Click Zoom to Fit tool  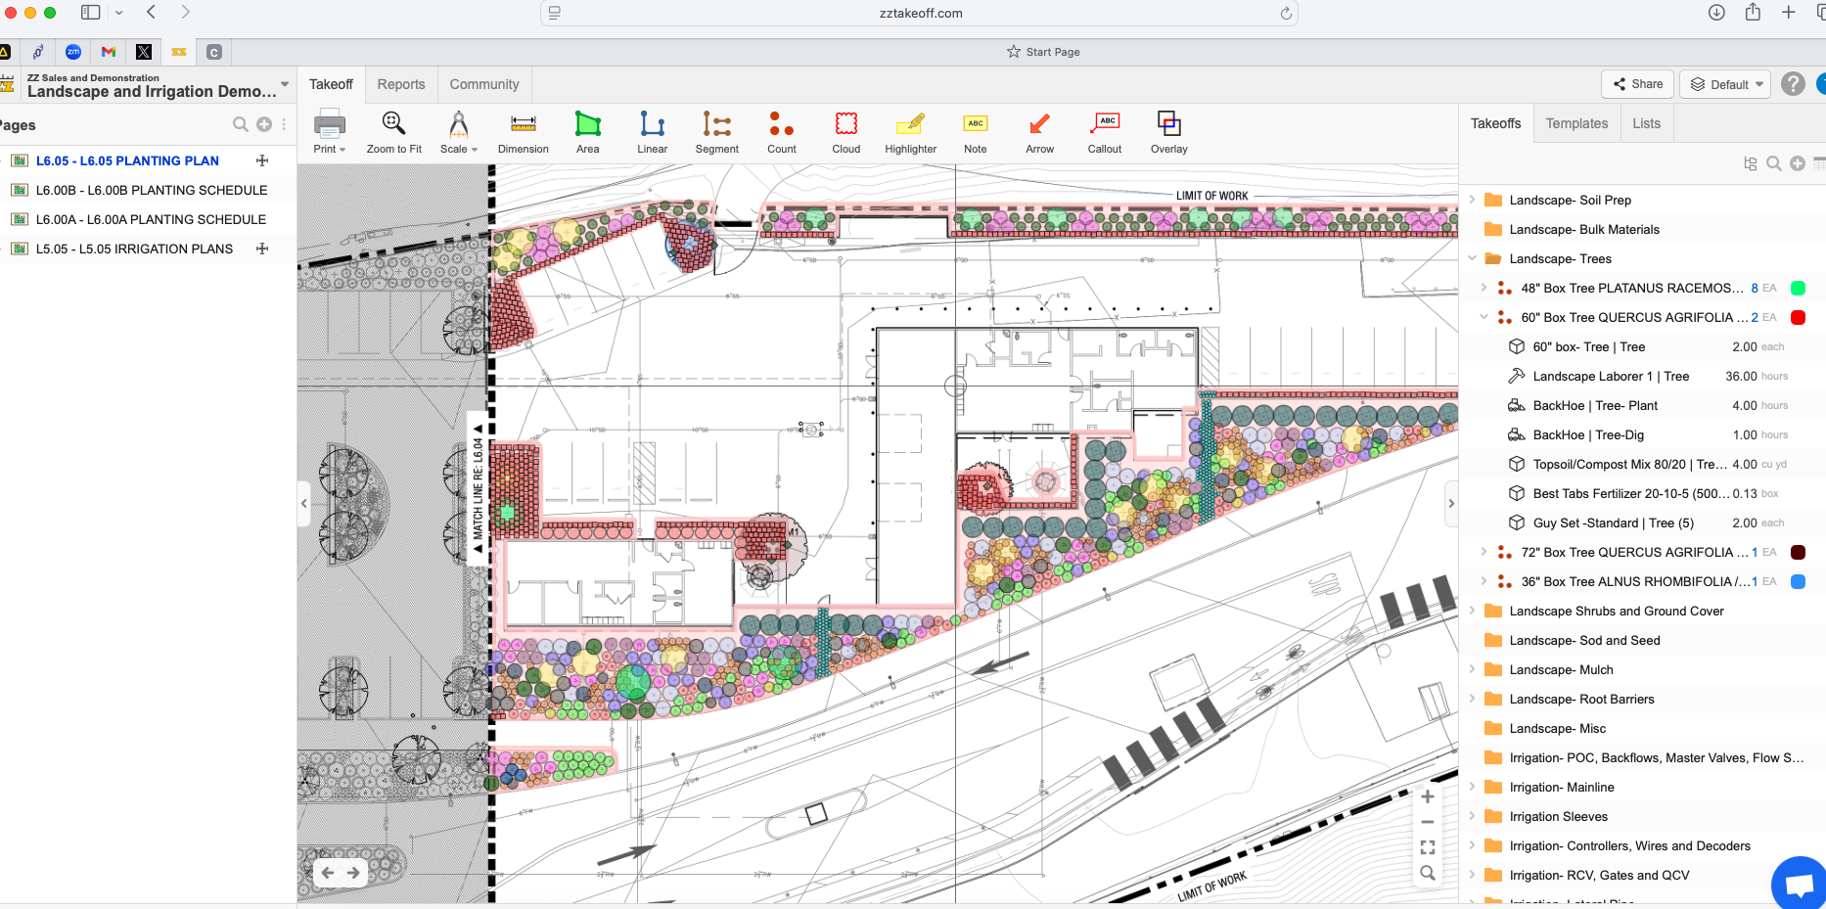pos(394,131)
